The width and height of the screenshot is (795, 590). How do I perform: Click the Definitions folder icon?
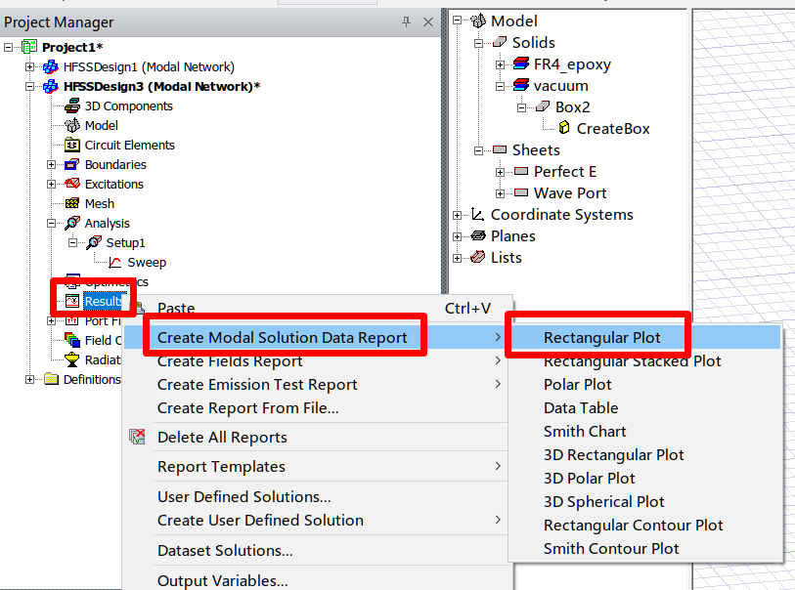pyautogui.click(x=51, y=379)
